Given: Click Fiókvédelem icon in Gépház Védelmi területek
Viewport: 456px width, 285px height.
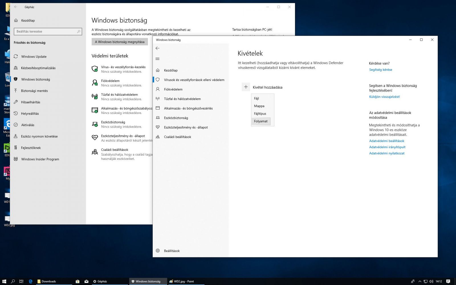Looking at the screenshot, I should pos(95,83).
